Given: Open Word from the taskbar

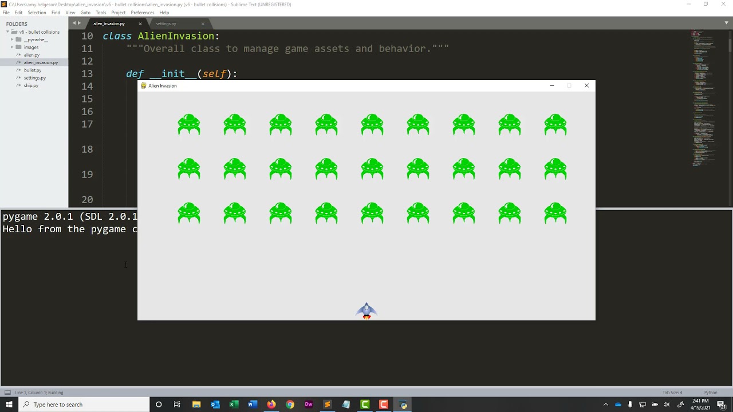Looking at the screenshot, I should [253, 405].
